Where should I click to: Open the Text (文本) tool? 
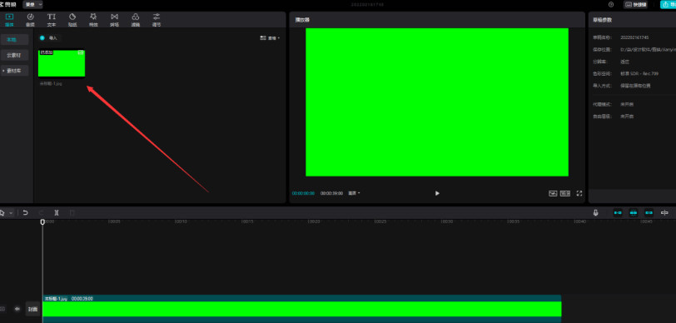[52, 20]
